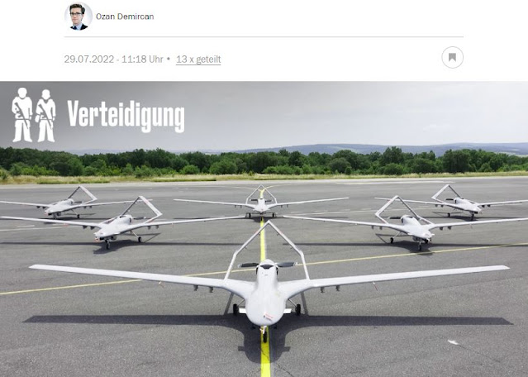The width and height of the screenshot is (528, 377).
Task: Click the 29.07.2022 publication timestamp
Action: tap(113, 60)
